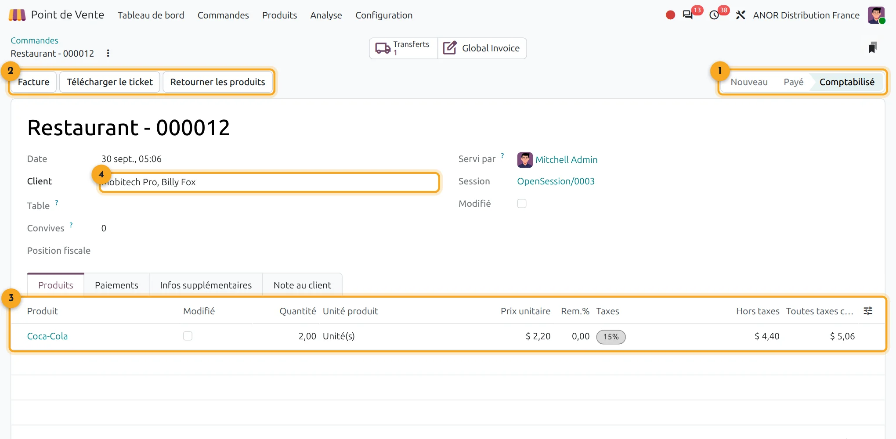Open the conversations icon with 13 badge

click(688, 15)
